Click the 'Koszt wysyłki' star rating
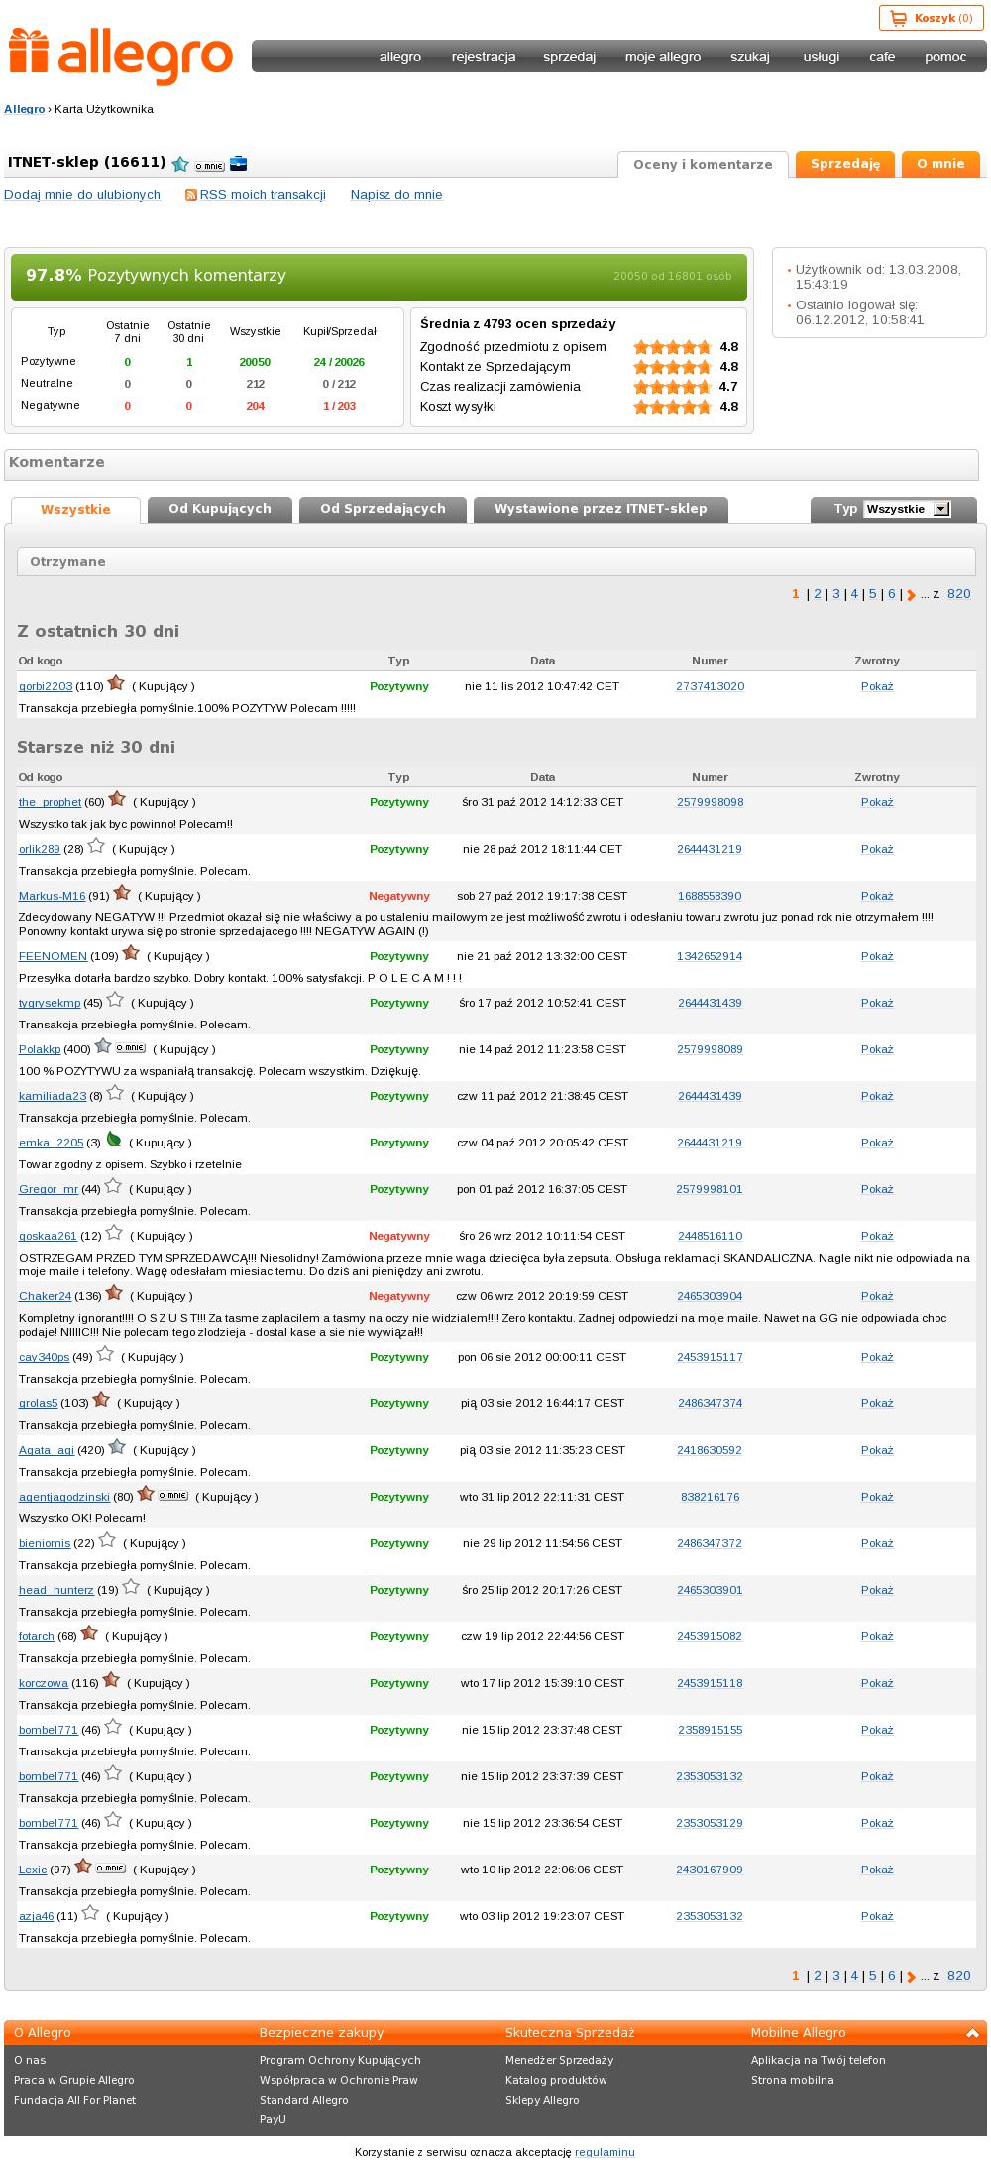This screenshot has height=2172, width=991. click(672, 407)
